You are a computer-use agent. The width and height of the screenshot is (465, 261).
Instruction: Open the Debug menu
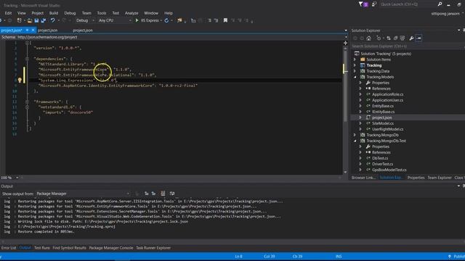[x=70, y=13]
